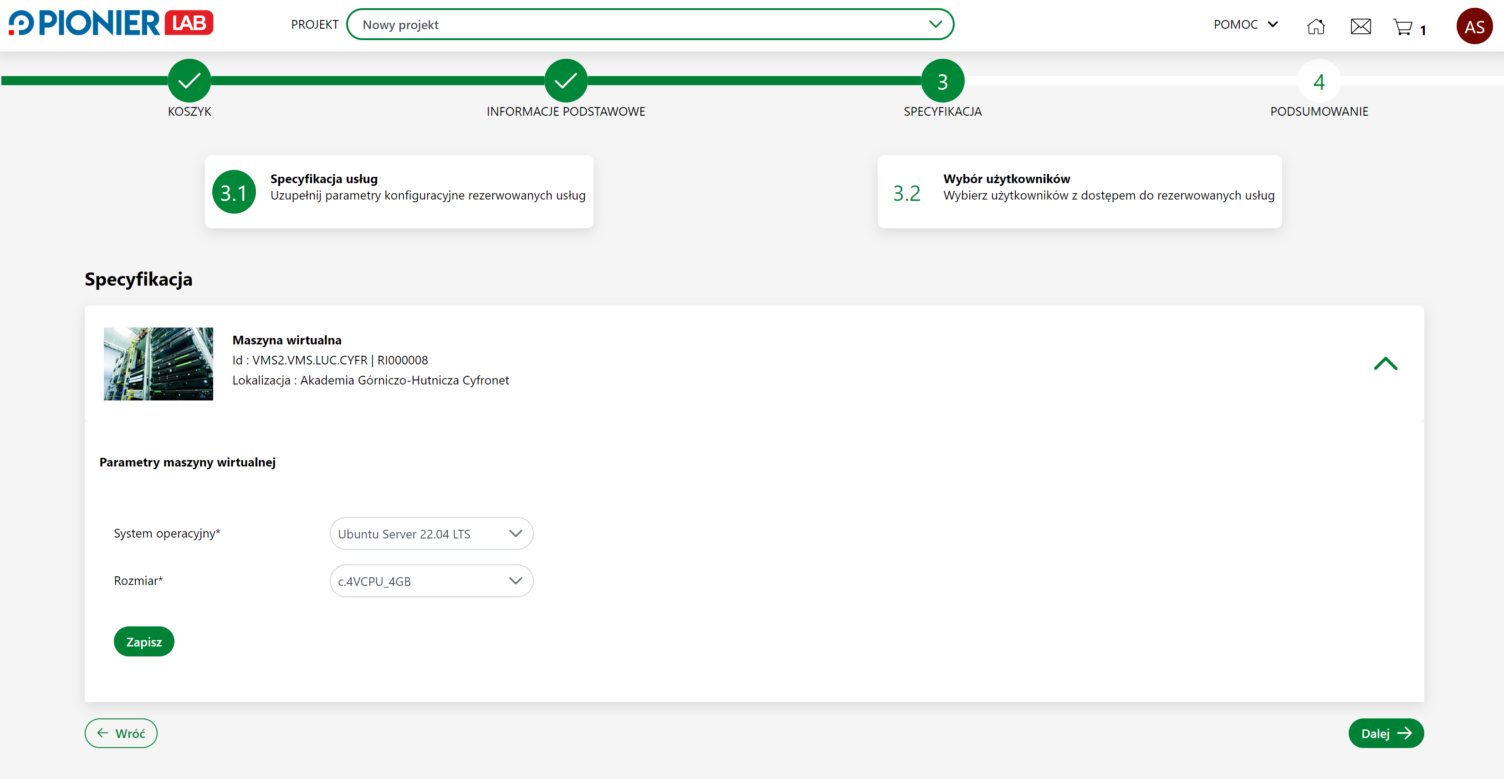This screenshot has height=779, width=1504.
Task: Click the Id VMS2.VMS.LUC.CYFR text
Action: 330,360
